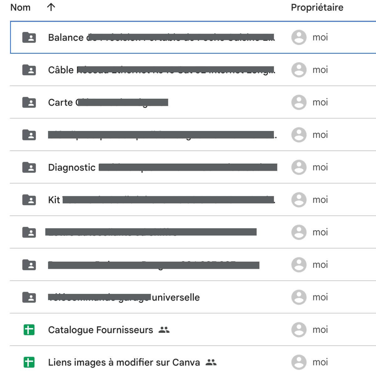Viewport: 376px width, 376px height.
Task: Click the shared folder icon beside Balance
Action: (29, 38)
